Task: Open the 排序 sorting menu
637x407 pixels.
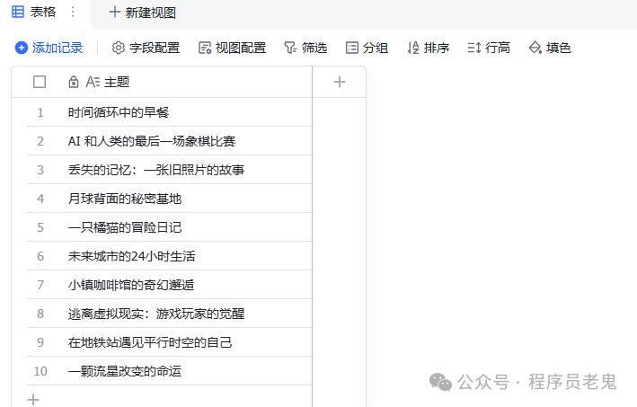Action: [429, 48]
